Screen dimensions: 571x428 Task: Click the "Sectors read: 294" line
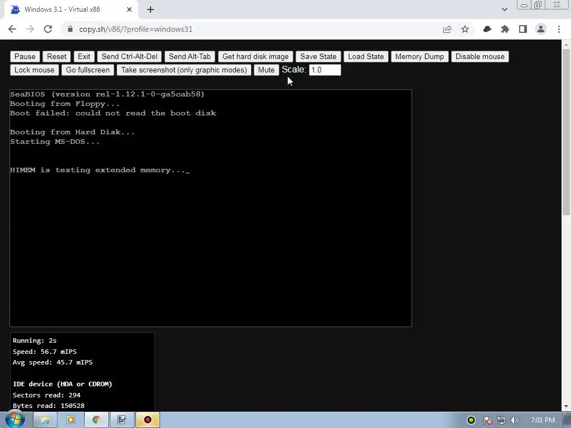pos(47,395)
